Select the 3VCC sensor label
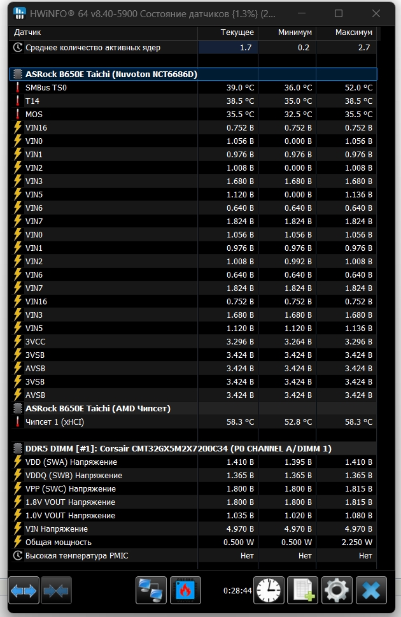The image size is (401, 617). pos(36,342)
